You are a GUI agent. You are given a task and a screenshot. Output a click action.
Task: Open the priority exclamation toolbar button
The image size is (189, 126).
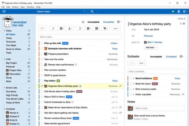[81, 28]
